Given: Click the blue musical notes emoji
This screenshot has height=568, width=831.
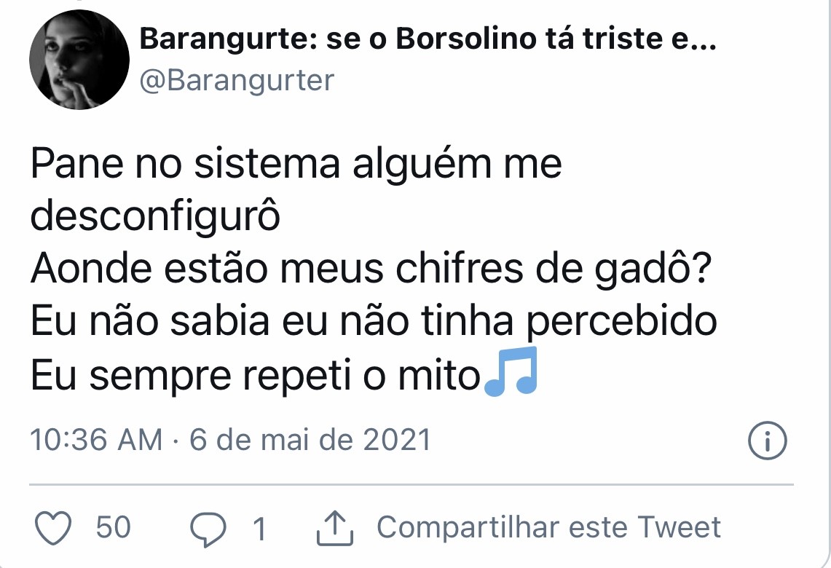Looking at the screenshot, I should click(511, 373).
